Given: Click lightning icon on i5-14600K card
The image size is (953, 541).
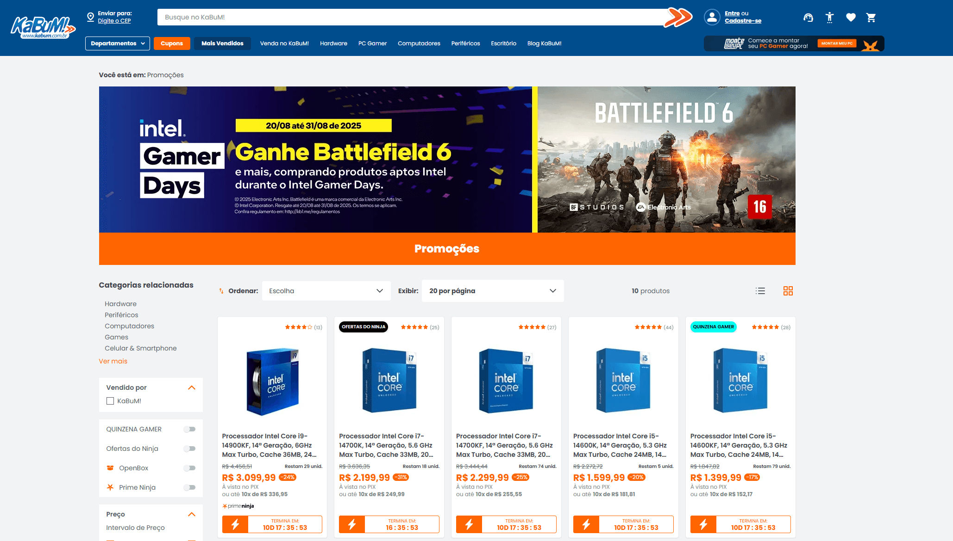Looking at the screenshot, I should (586, 524).
